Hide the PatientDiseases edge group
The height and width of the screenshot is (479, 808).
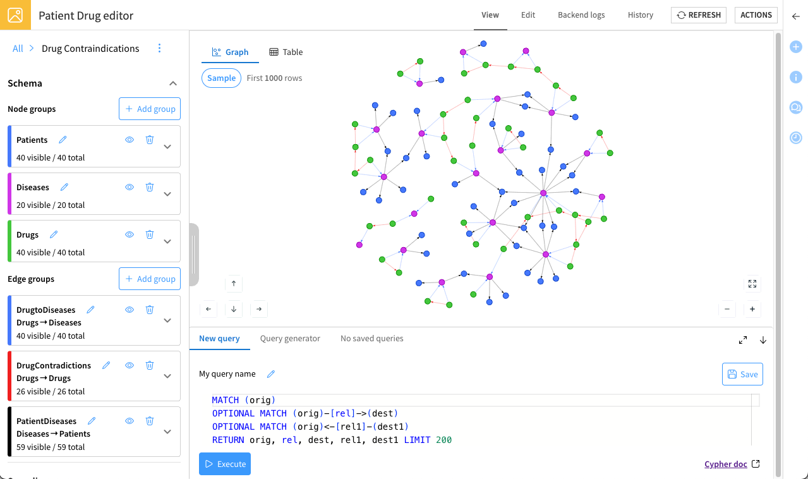tap(130, 421)
